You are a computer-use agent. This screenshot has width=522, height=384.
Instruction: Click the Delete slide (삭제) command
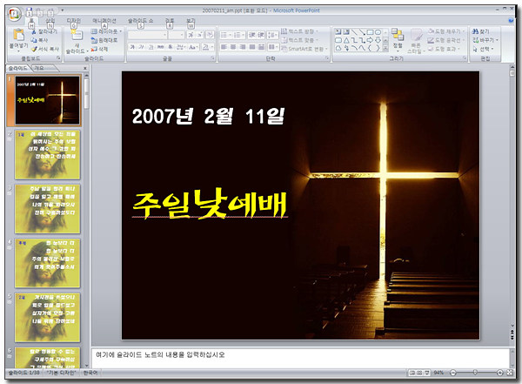coord(99,49)
